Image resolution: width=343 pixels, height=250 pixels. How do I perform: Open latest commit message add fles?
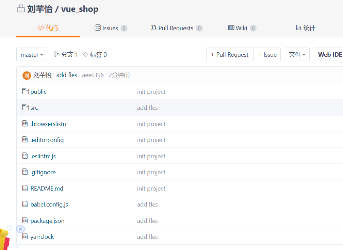[x=67, y=75]
